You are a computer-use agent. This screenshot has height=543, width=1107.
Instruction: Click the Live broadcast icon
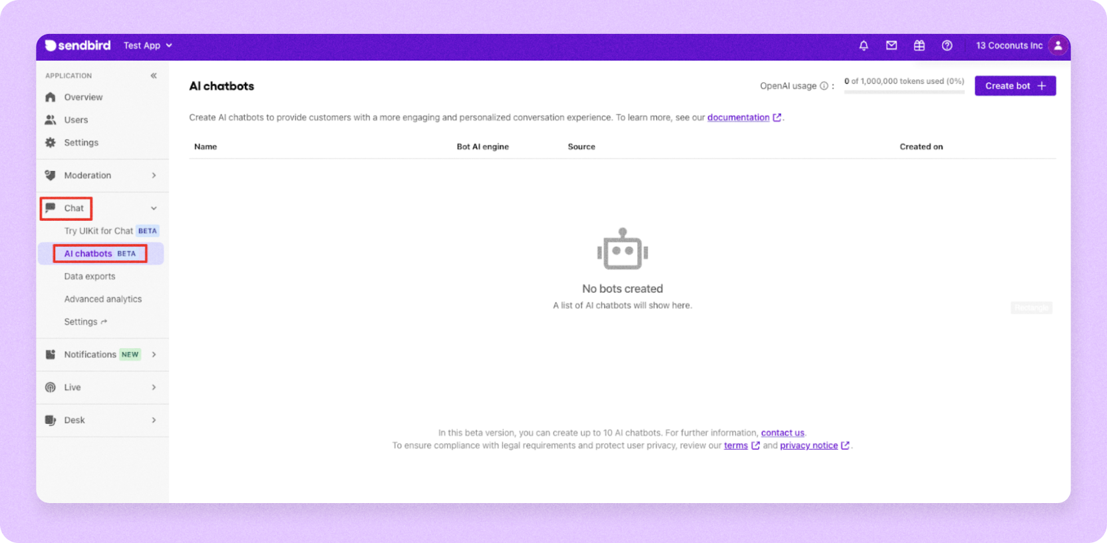(51, 387)
